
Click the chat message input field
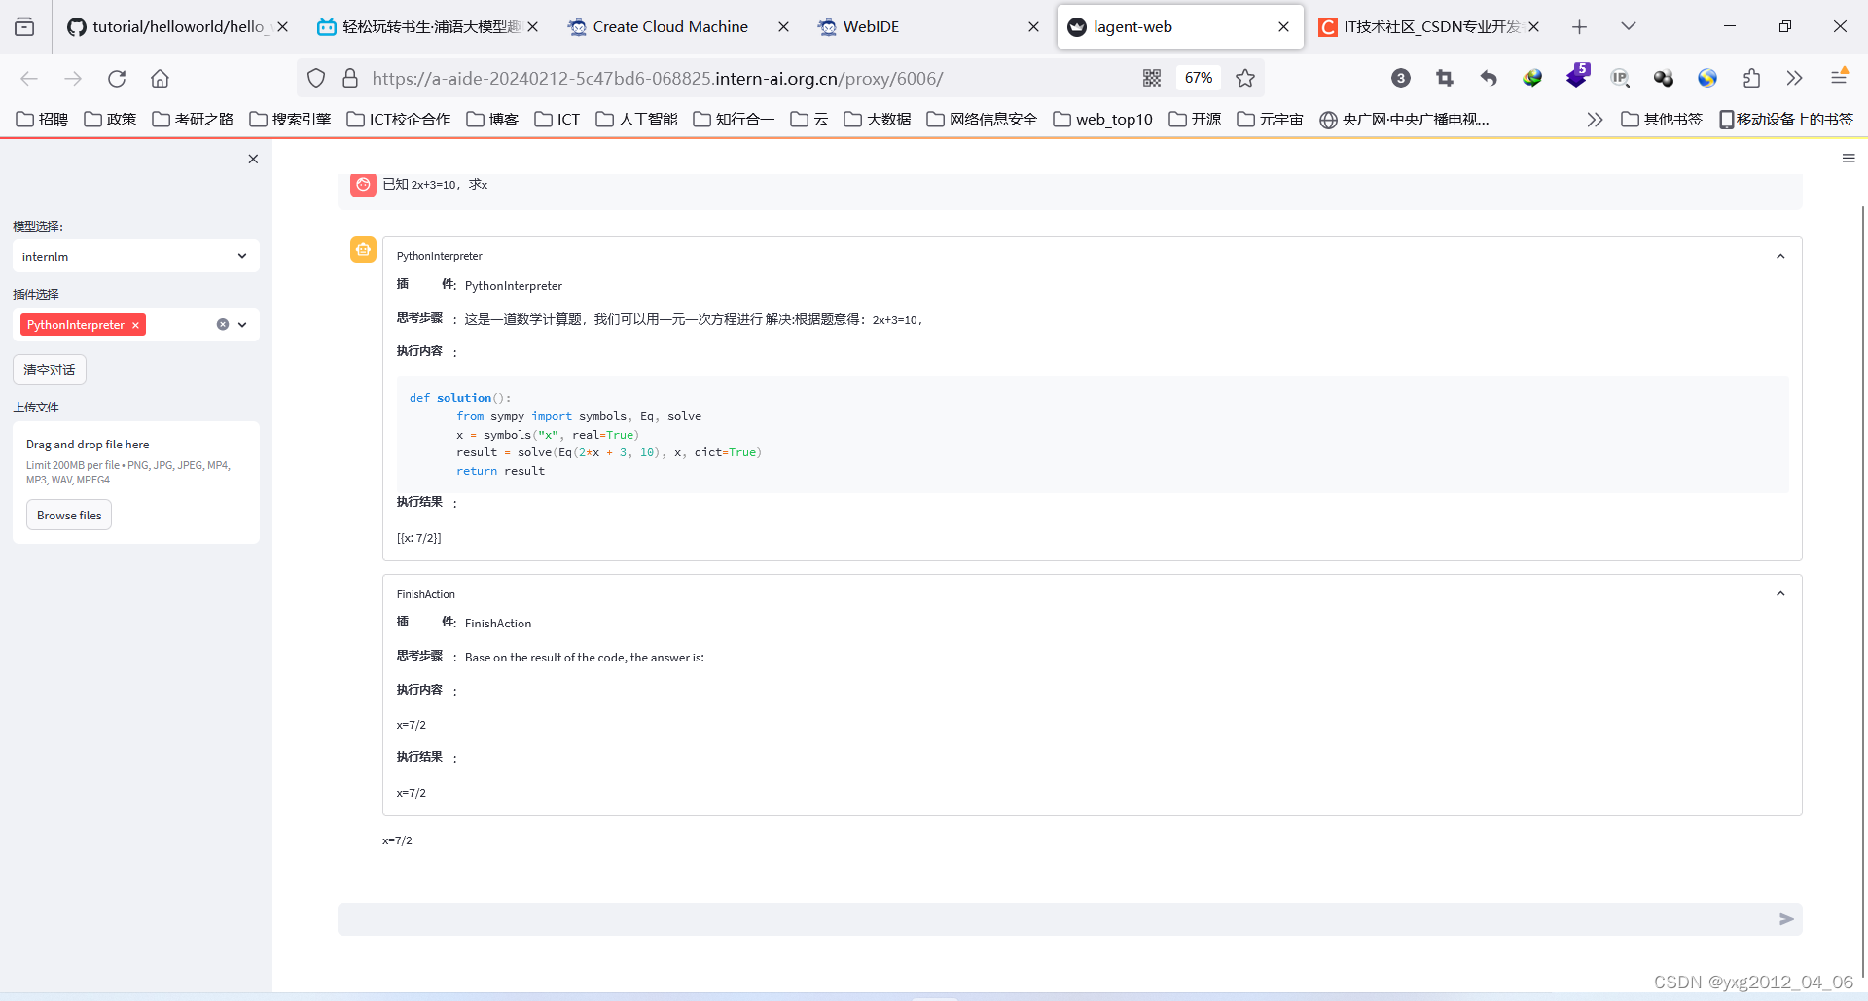pyautogui.click(x=1056, y=919)
